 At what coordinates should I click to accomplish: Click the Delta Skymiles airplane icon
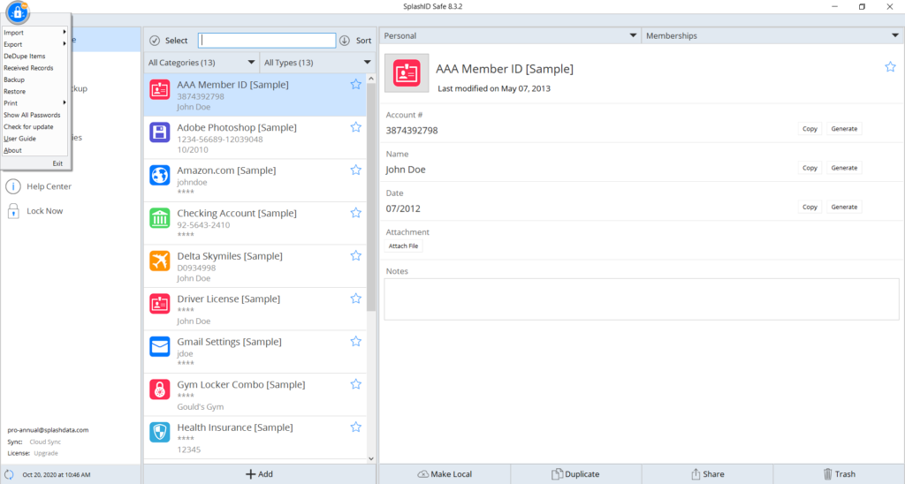[160, 261]
